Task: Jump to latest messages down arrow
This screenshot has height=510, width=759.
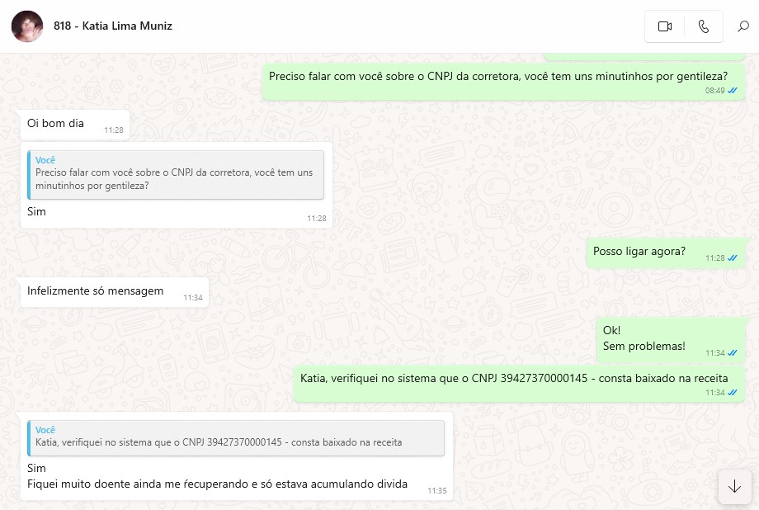Action: [x=734, y=486]
